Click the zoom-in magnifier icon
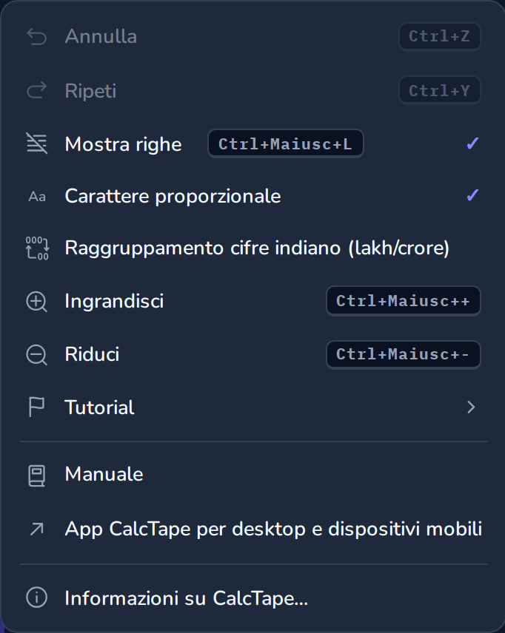Image resolution: width=505 pixels, height=633 pixels. [x=37, y=302]
